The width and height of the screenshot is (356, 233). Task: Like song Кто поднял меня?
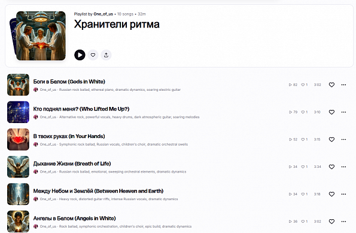click(x=331, y=112)
